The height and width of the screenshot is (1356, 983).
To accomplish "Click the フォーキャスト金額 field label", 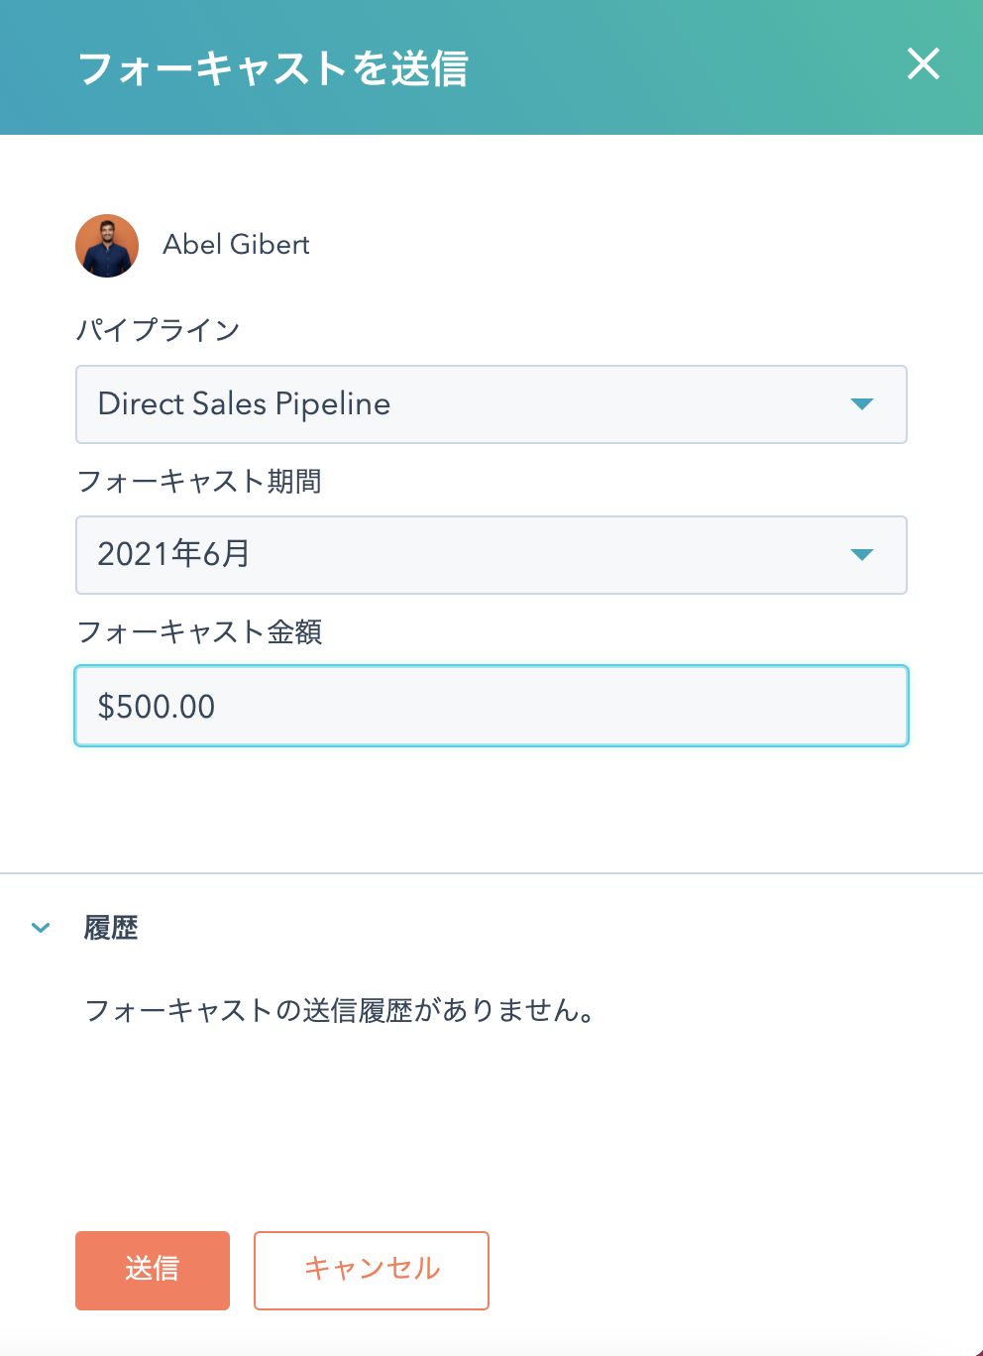I will (199, 631).
